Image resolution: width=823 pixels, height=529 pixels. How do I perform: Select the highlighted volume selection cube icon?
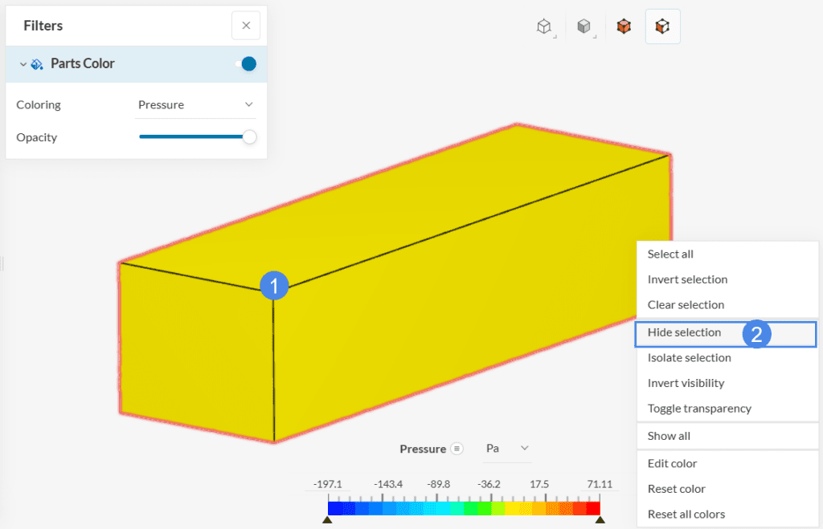click(662, 26)
